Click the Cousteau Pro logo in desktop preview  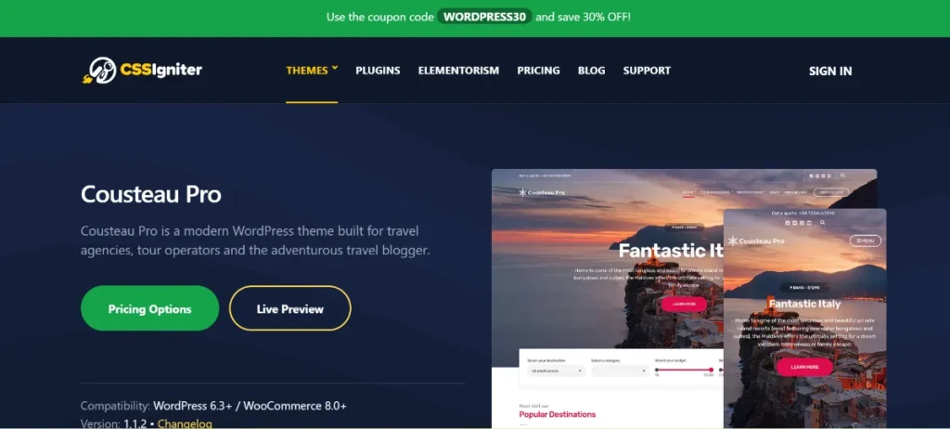(x=542, y=192)
